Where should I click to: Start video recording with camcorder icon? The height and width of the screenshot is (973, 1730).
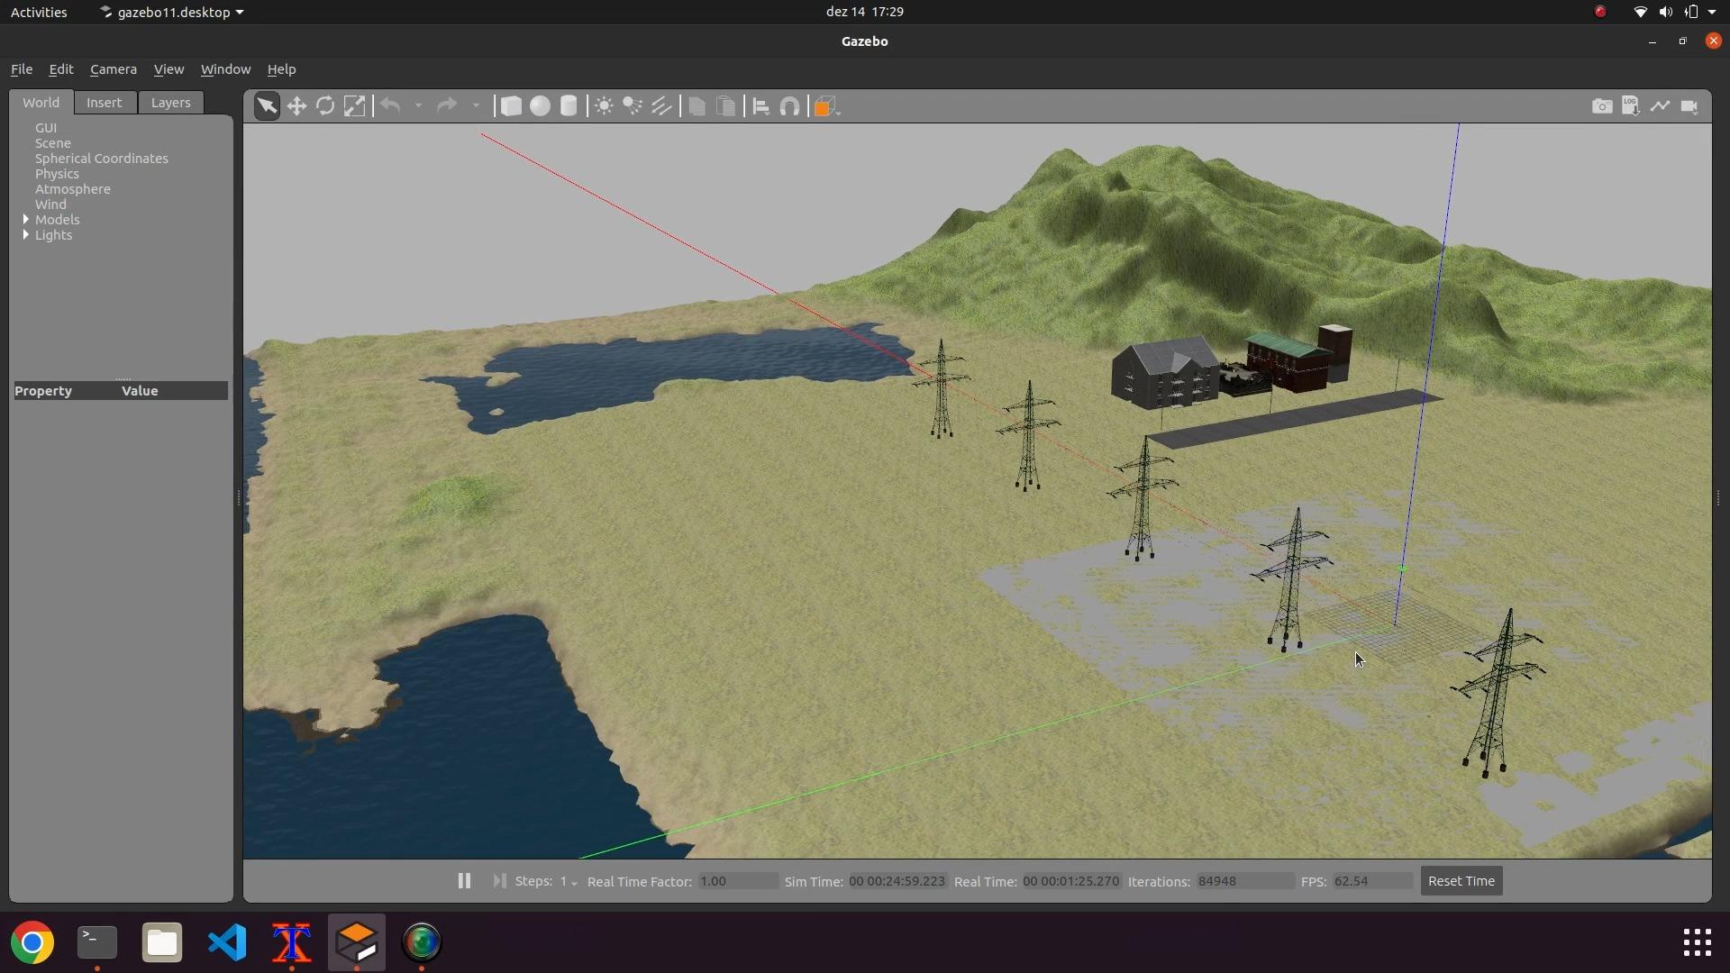1689,106
